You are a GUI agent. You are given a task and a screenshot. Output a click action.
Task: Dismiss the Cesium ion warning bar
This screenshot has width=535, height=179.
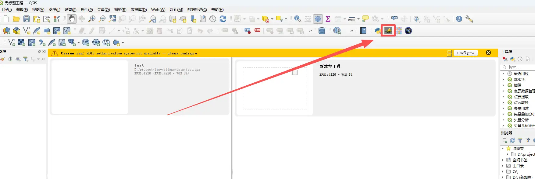click(x=488, y=53)
